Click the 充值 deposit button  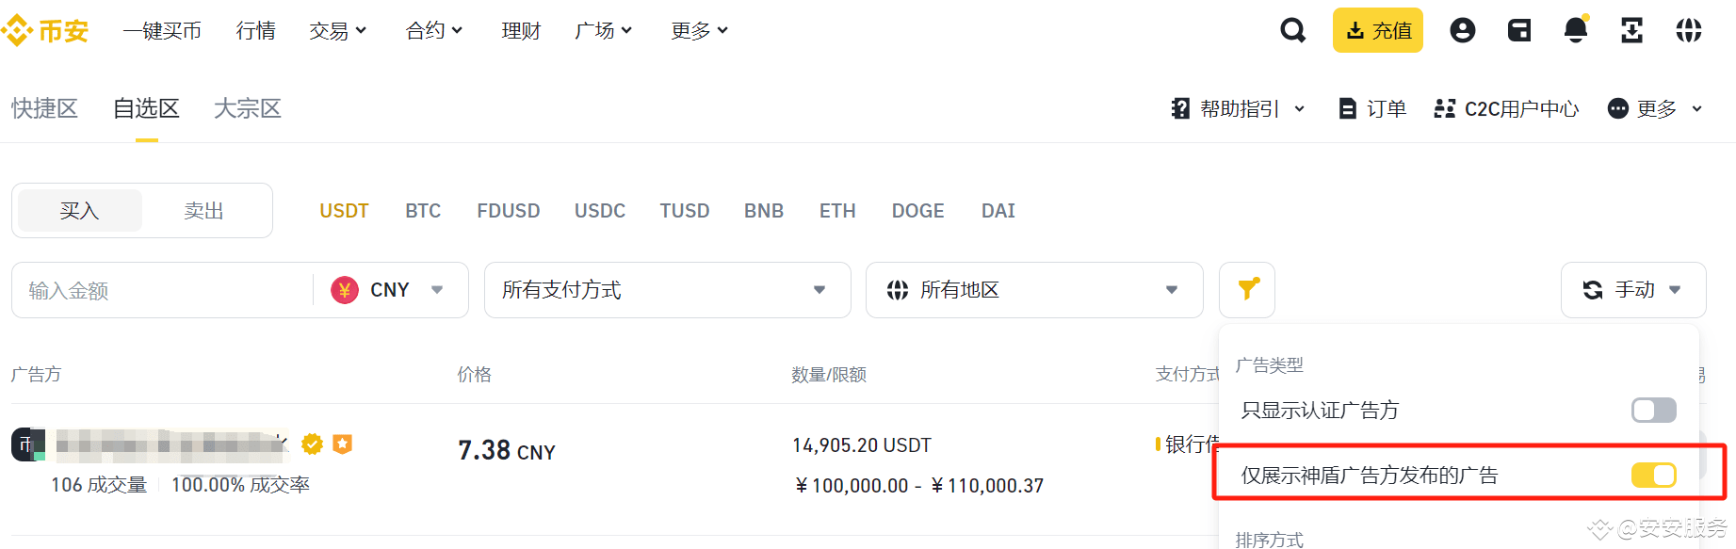1377,31
